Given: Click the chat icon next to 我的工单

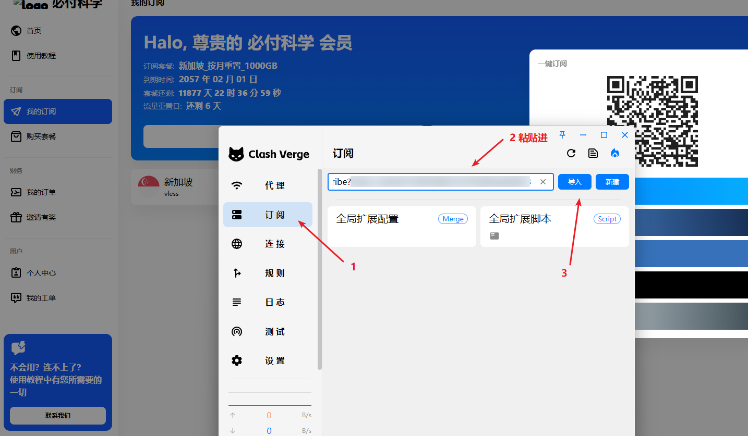Looking at the screenshot, I should coord(16,298).
